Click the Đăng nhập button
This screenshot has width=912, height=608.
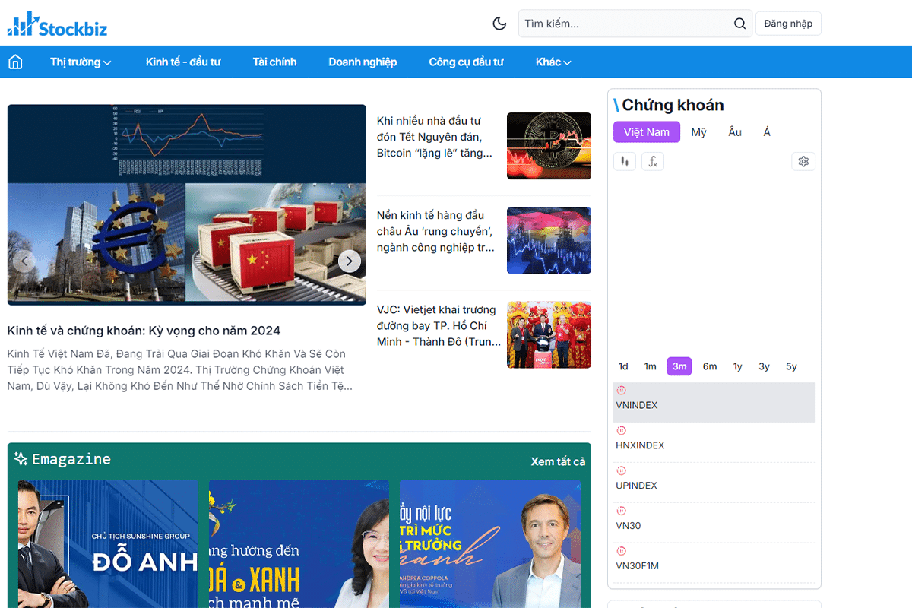[x=788, y=24]
